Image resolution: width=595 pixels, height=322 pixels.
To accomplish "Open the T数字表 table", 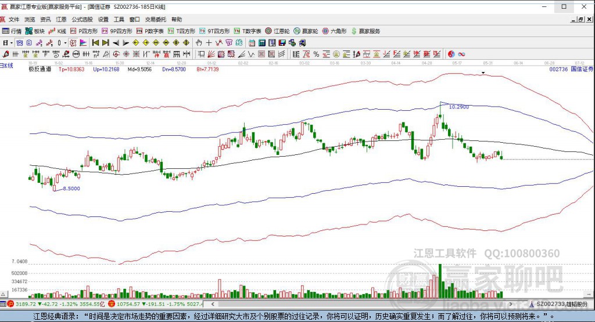I will (248, 31).
